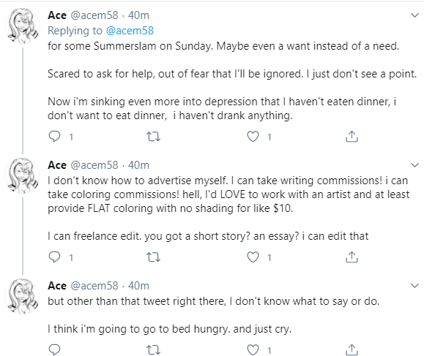Reply to the Summerslam tweet
This screenshot has width=424, height=356.
(x=54, y=137)
